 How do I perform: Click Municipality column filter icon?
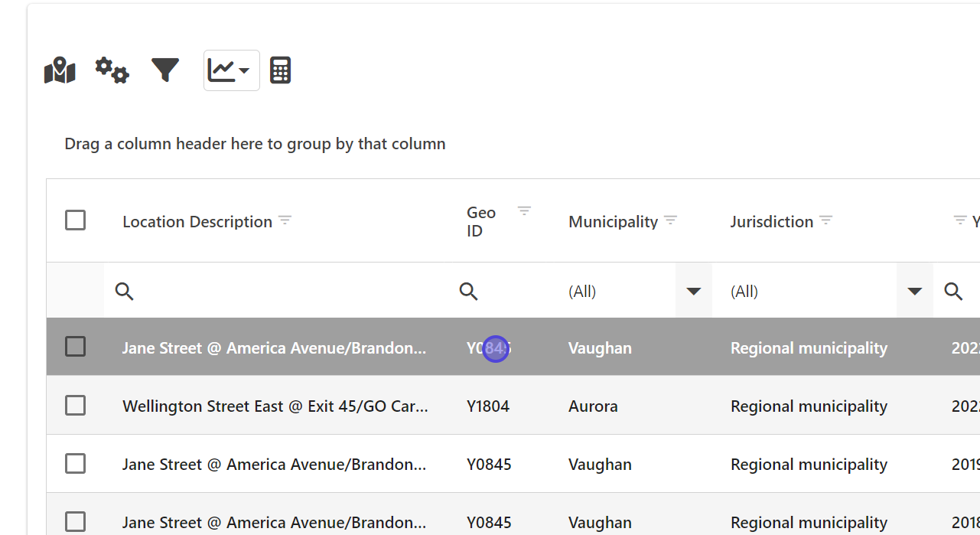pos(670,220)
